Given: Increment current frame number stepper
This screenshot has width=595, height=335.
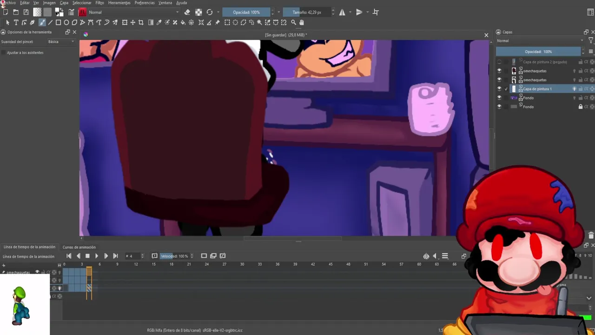Looking at the screenshot, I should (142, 255).
